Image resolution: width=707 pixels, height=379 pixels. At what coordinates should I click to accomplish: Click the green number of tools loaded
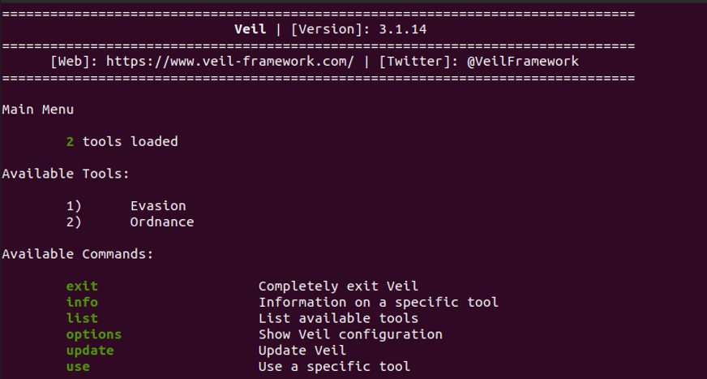click(x=71, y=141)
